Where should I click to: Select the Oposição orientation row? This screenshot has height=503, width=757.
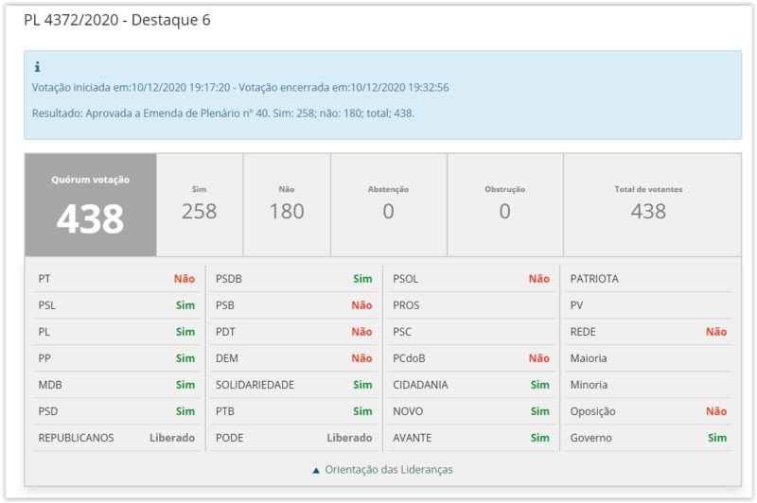click(648, 411)
